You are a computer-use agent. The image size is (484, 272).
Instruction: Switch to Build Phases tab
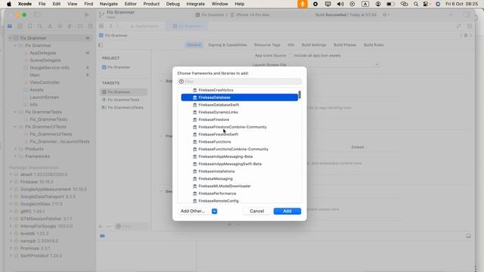[x=345, y=45]
